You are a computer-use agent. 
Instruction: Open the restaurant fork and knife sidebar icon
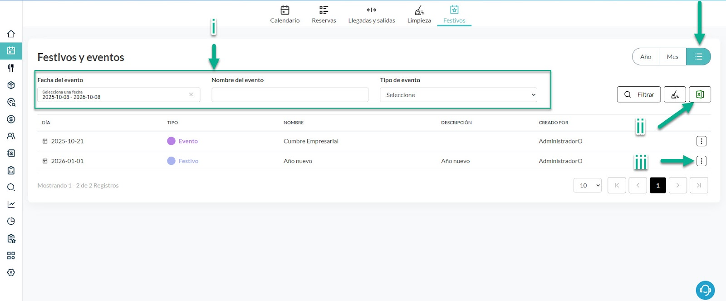point(11,68)
